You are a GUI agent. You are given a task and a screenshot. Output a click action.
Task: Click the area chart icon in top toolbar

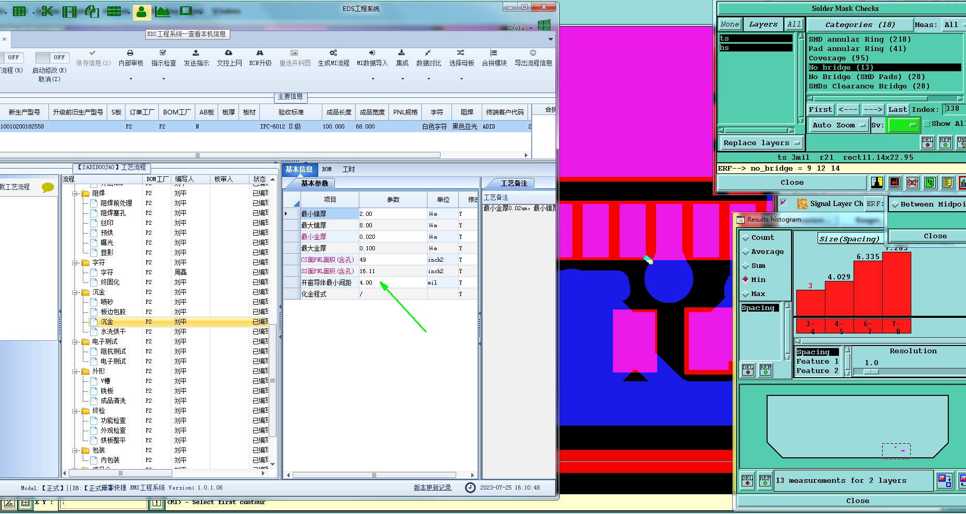pyautogui.click(x=162, y=11)
